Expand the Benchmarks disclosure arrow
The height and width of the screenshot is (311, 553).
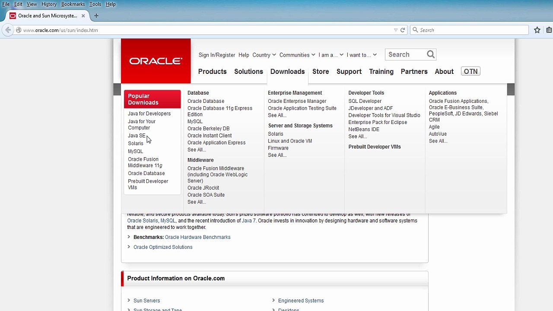click(x=129, y=237)
